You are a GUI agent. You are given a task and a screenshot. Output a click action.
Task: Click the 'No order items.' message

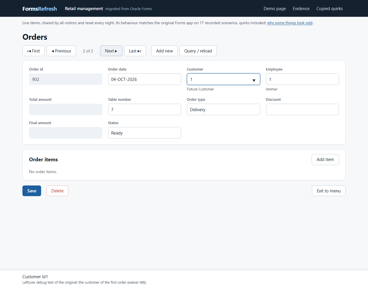[43, 172]
